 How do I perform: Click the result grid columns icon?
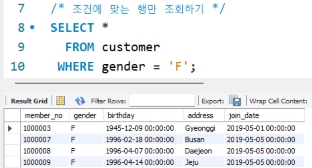60,101
